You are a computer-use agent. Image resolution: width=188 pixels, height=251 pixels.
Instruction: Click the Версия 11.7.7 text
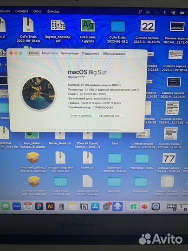[76, 77]
